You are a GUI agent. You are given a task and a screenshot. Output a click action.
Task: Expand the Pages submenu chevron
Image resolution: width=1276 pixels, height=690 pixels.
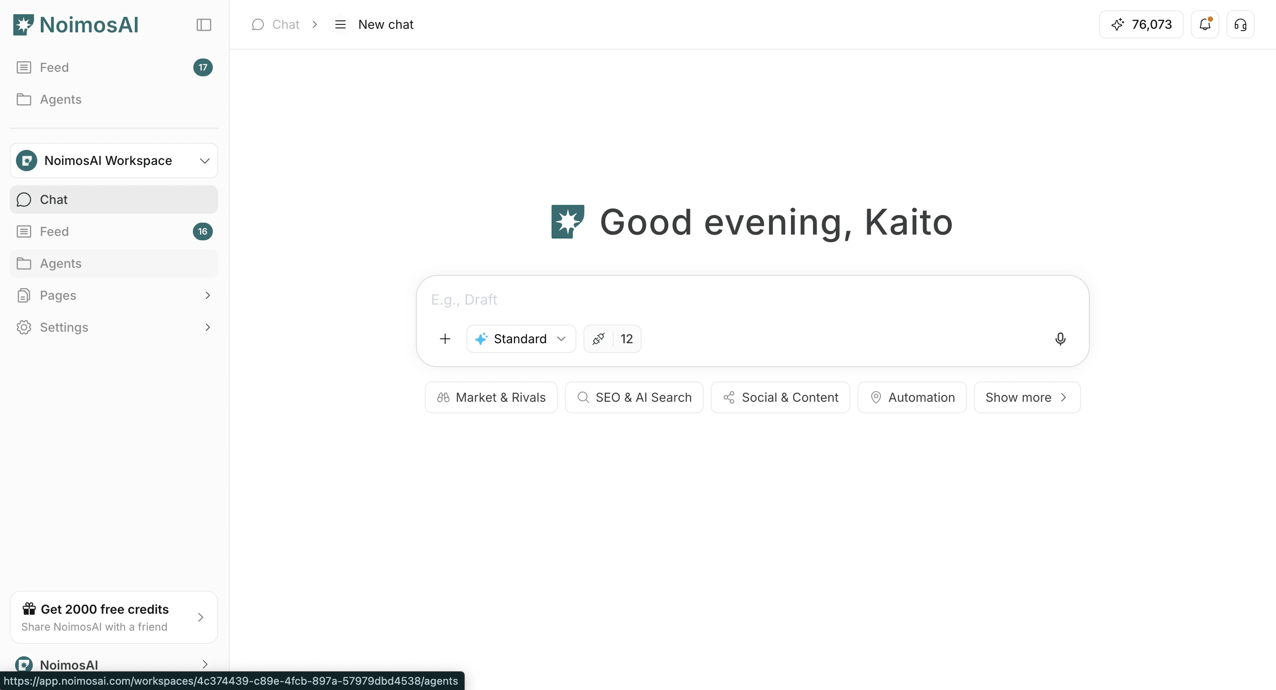click(x=207, y=295)
